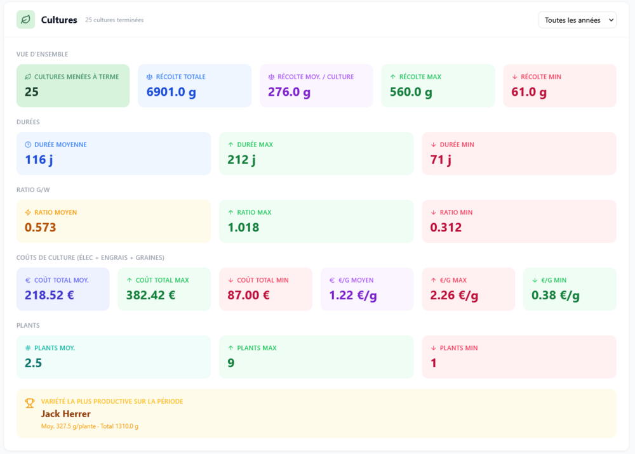Click the scale icon on Récolte moy. / culture
Viewport: 635px width, 454px height.
(x=271, y=77)
